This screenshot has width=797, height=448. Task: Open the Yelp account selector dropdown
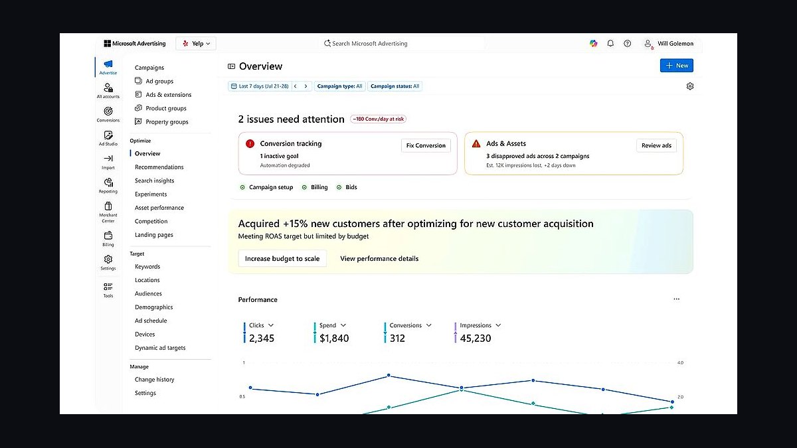point(196,44)
